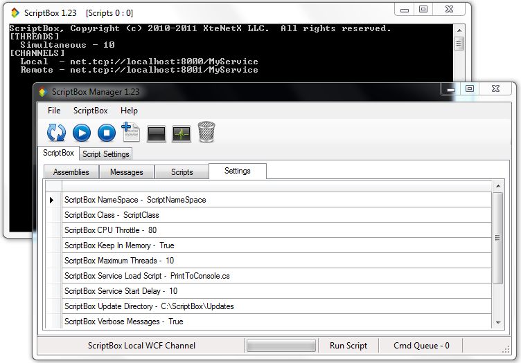Select the ScriptBox Update Directory row
Image resolution: width=521 pixels, height=363 pixels.
tap(276, 306)
